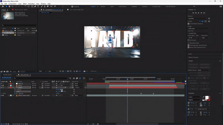Toggle overlays and layer controls in preview

coord(205,21)
